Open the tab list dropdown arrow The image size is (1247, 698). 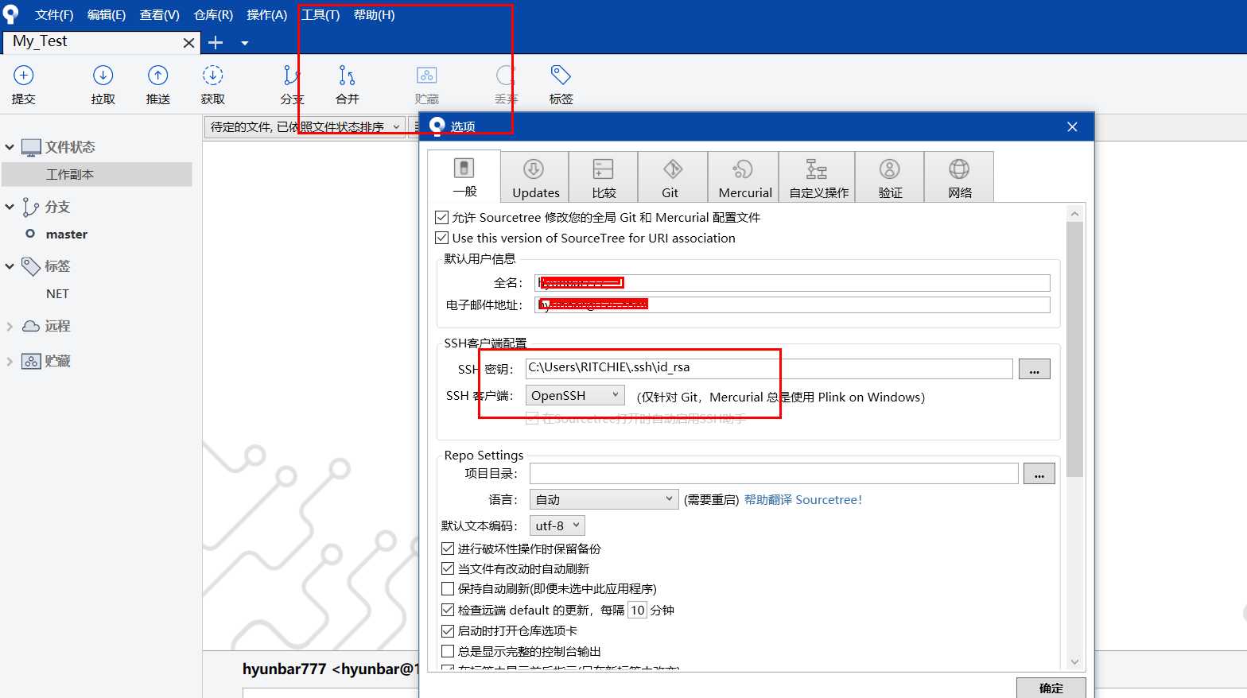245,43
